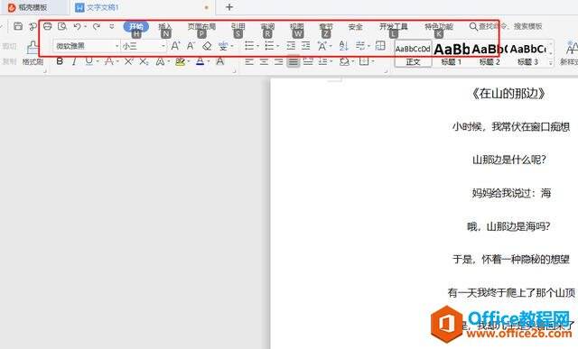Select the 正文 (Normal) style

[x=413, y=53]
